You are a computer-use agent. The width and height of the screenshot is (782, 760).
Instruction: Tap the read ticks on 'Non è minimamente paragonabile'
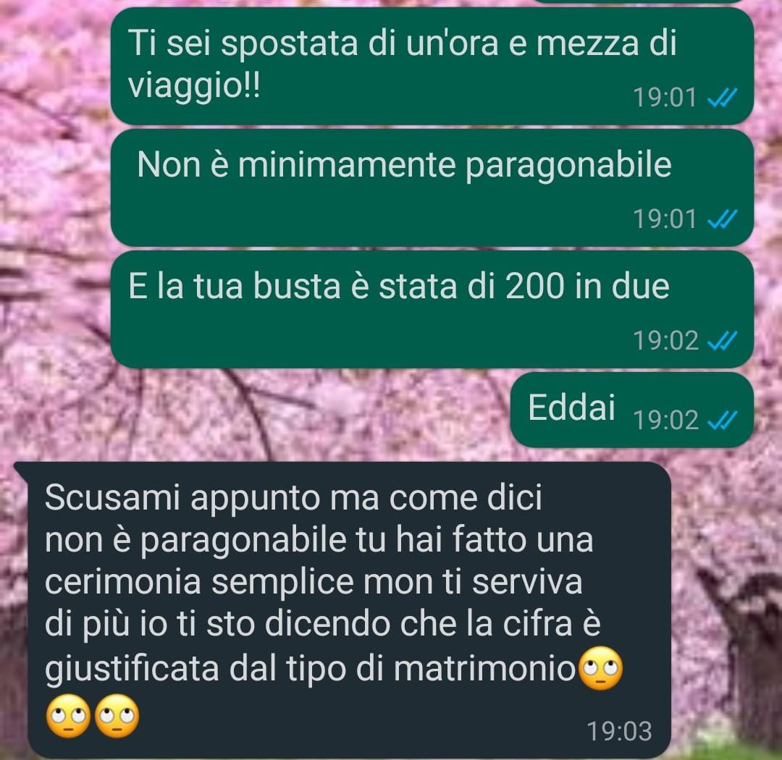(722, 219)
